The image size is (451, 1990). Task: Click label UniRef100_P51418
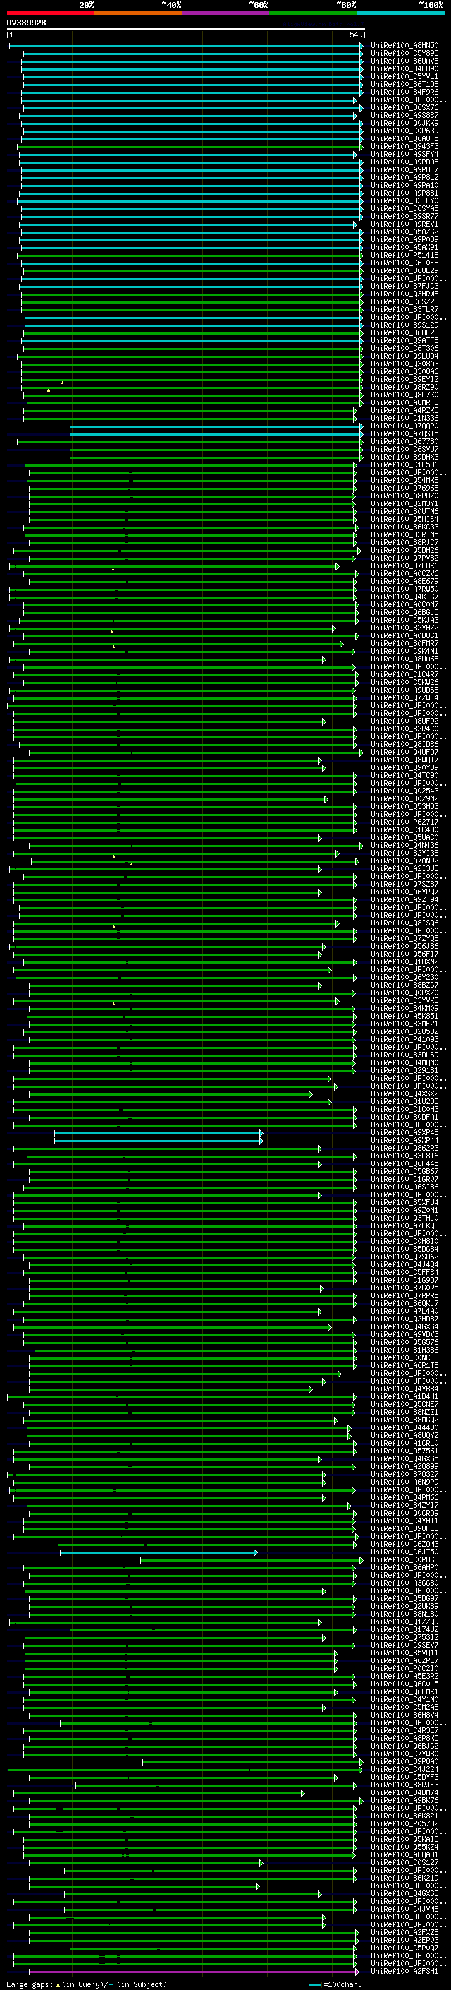pyautogui.click(x=404, y=255)
